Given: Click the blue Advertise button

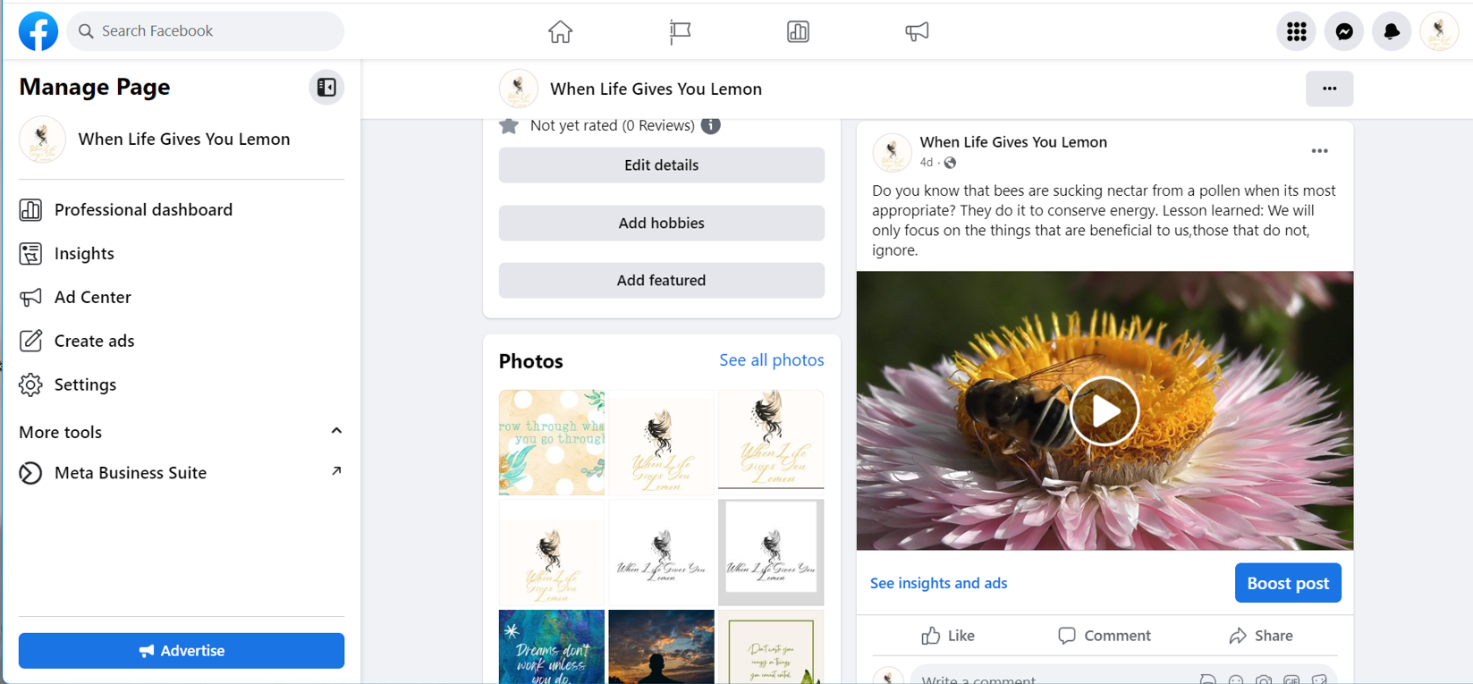Looking at the screenshot, I should pyautogui.click(x=182, y=651).
